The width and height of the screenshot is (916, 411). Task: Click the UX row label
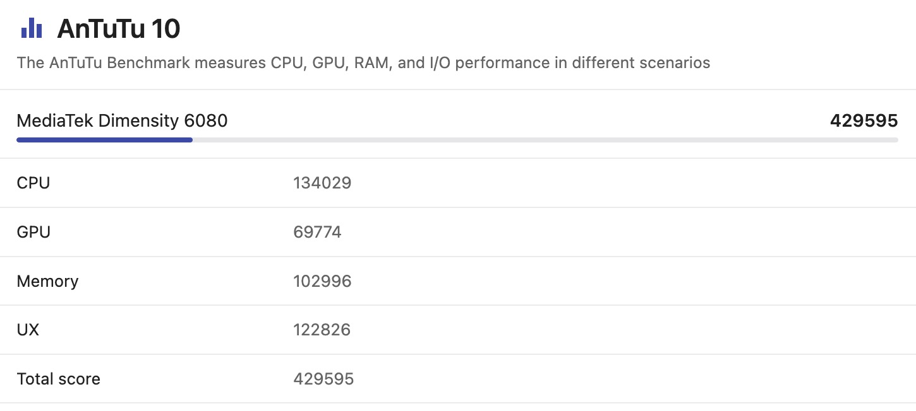tap(28, 330)
